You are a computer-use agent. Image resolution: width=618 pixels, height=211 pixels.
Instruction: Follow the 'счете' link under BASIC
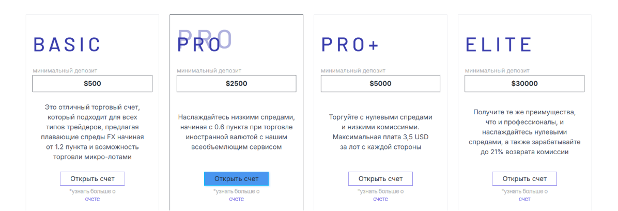[92, 199]
